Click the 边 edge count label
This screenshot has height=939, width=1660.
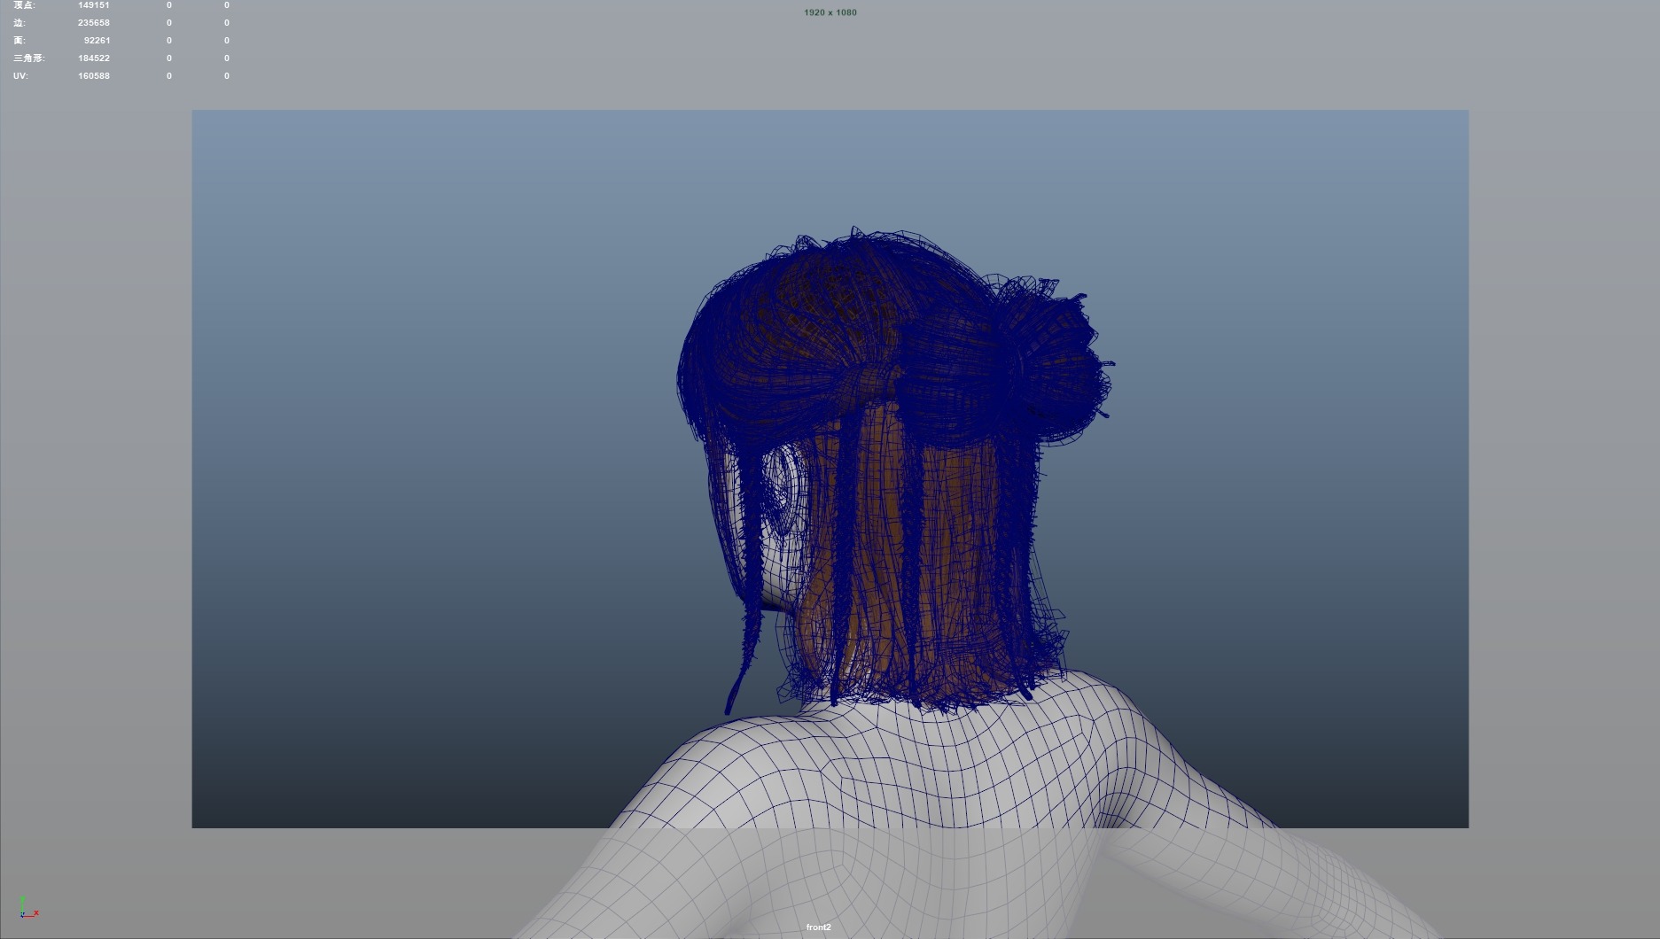coord(19,23)
